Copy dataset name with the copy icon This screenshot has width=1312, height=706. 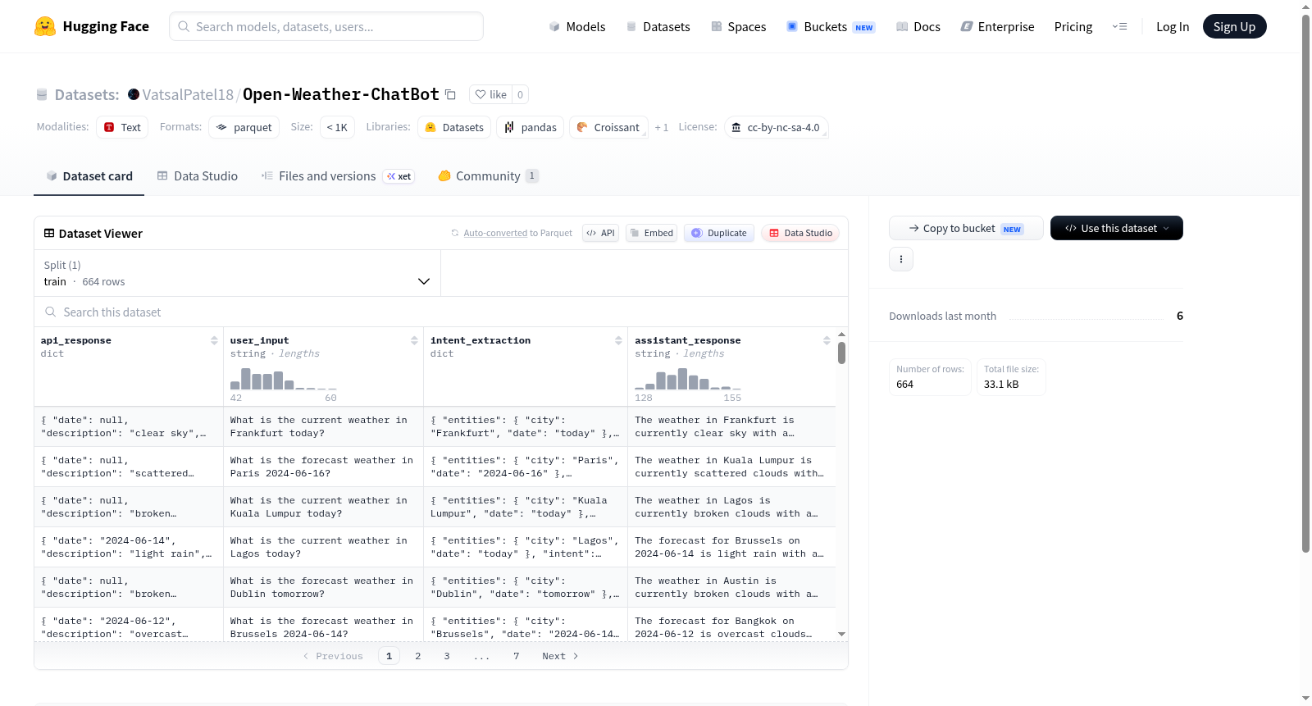450,94
